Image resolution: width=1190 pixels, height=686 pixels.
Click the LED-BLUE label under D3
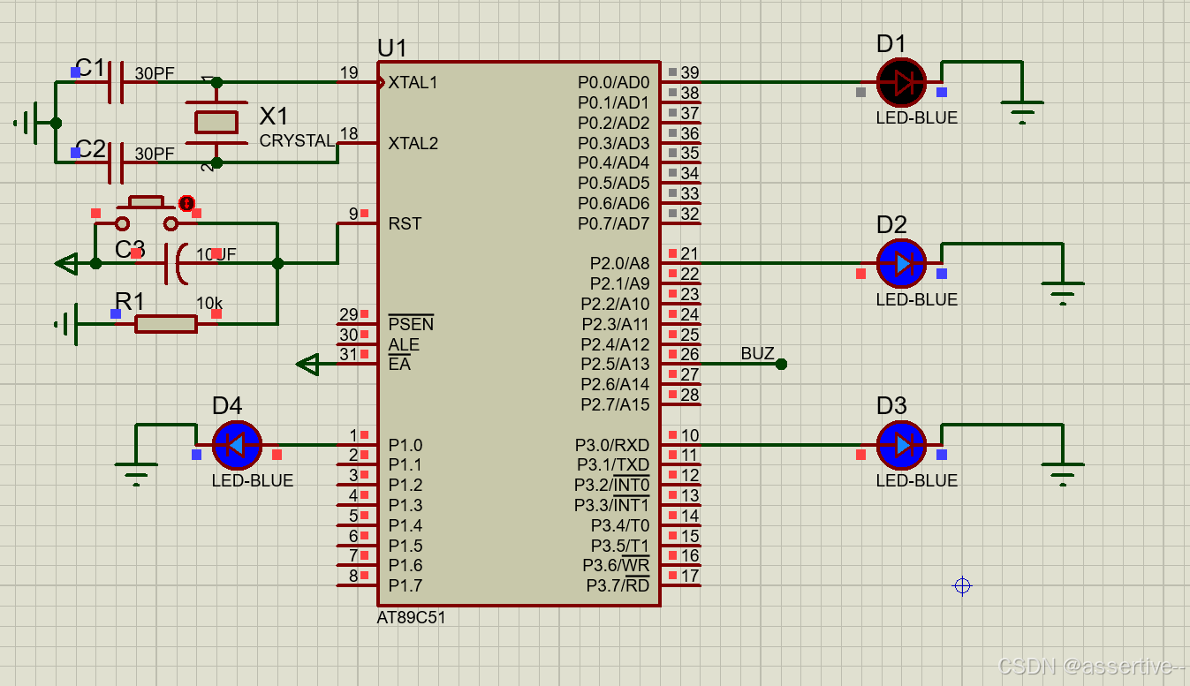[x=917, y=481]
